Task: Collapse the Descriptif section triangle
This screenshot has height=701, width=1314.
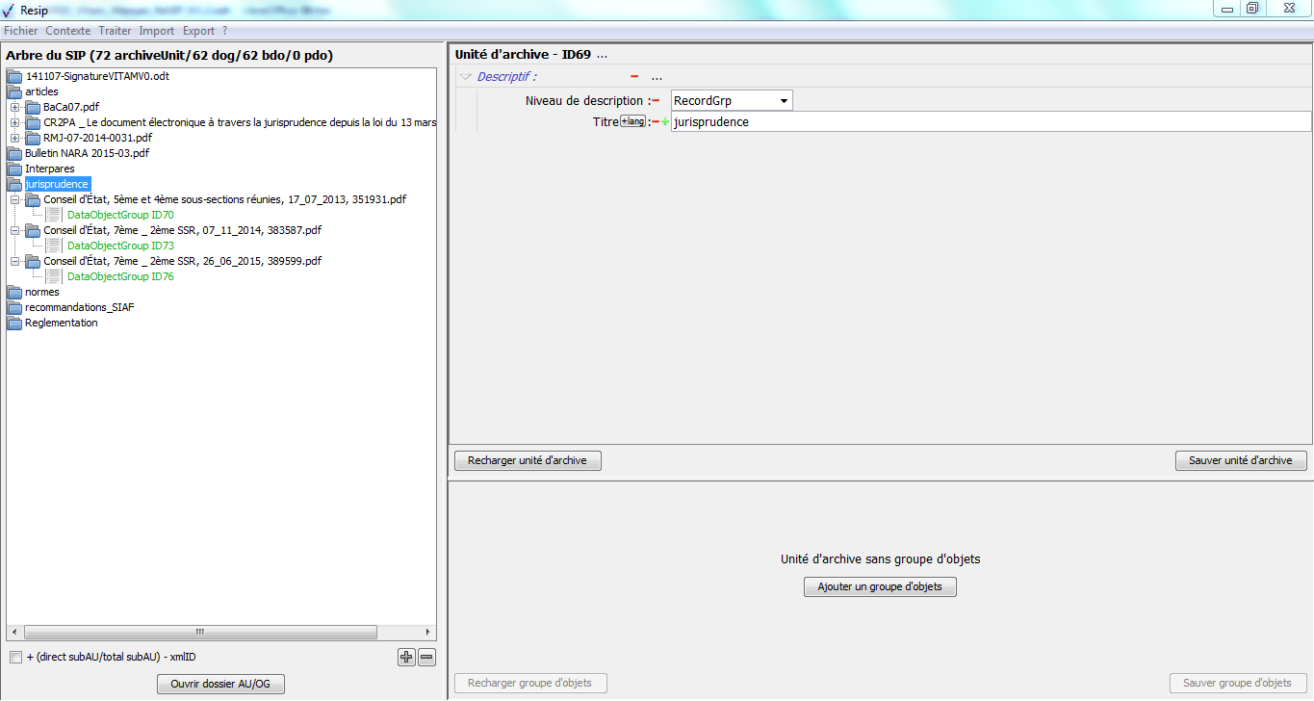Action: pos(466,77)
